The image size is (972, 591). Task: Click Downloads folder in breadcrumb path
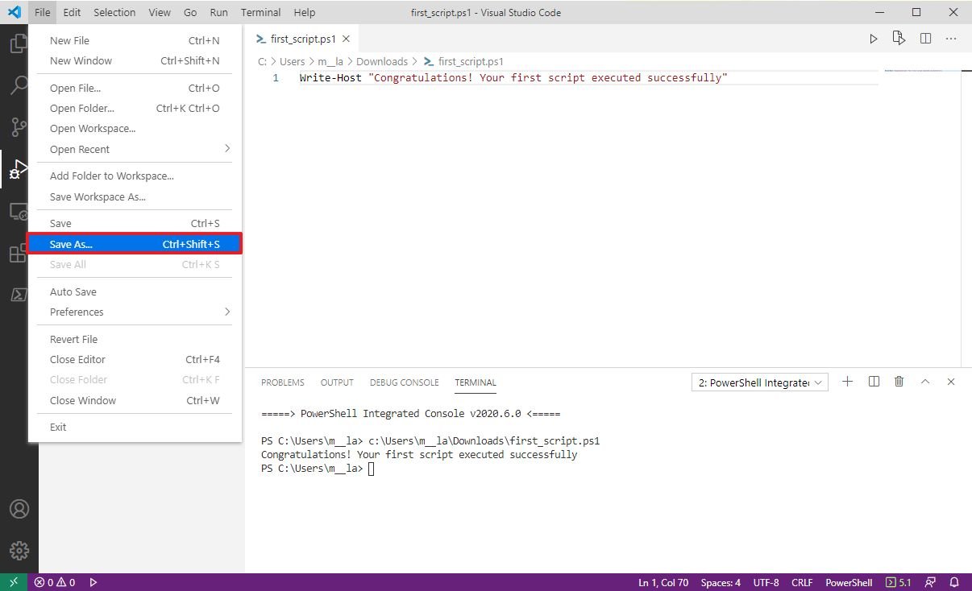[x=382, y=61]
